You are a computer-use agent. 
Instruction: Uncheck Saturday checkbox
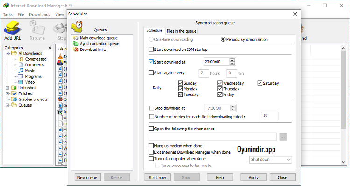click(x=259, y=83)
